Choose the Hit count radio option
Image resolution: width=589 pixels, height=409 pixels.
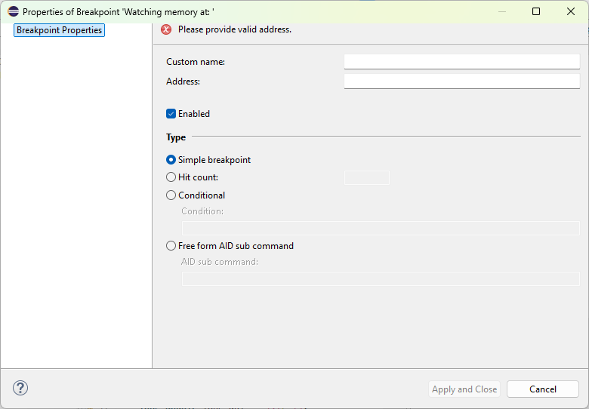click(x=171, y=177)
